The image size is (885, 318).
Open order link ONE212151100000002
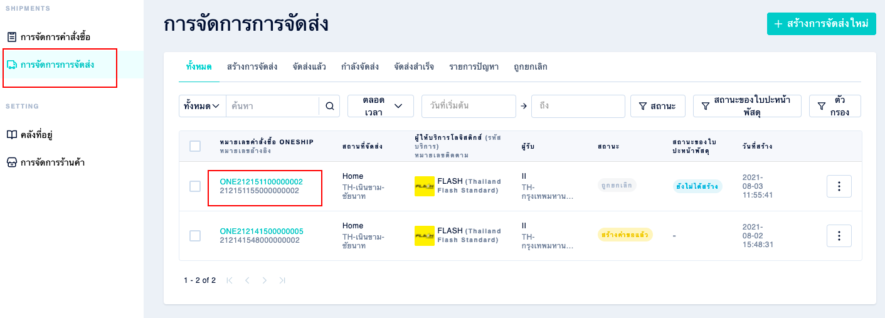click(x=261, y=182)
